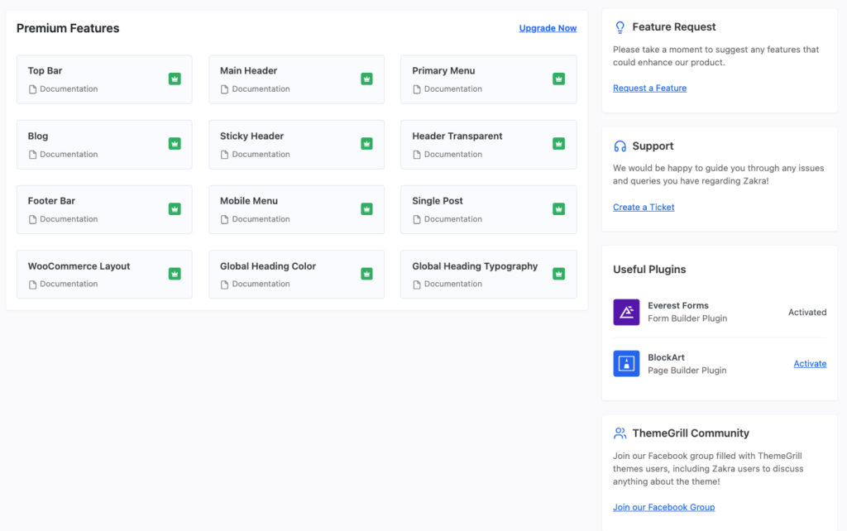The height and width of the screenshot is (531, 847).
Task: Click the people icon by ThemeGrill Community
Action: (620, 433)
